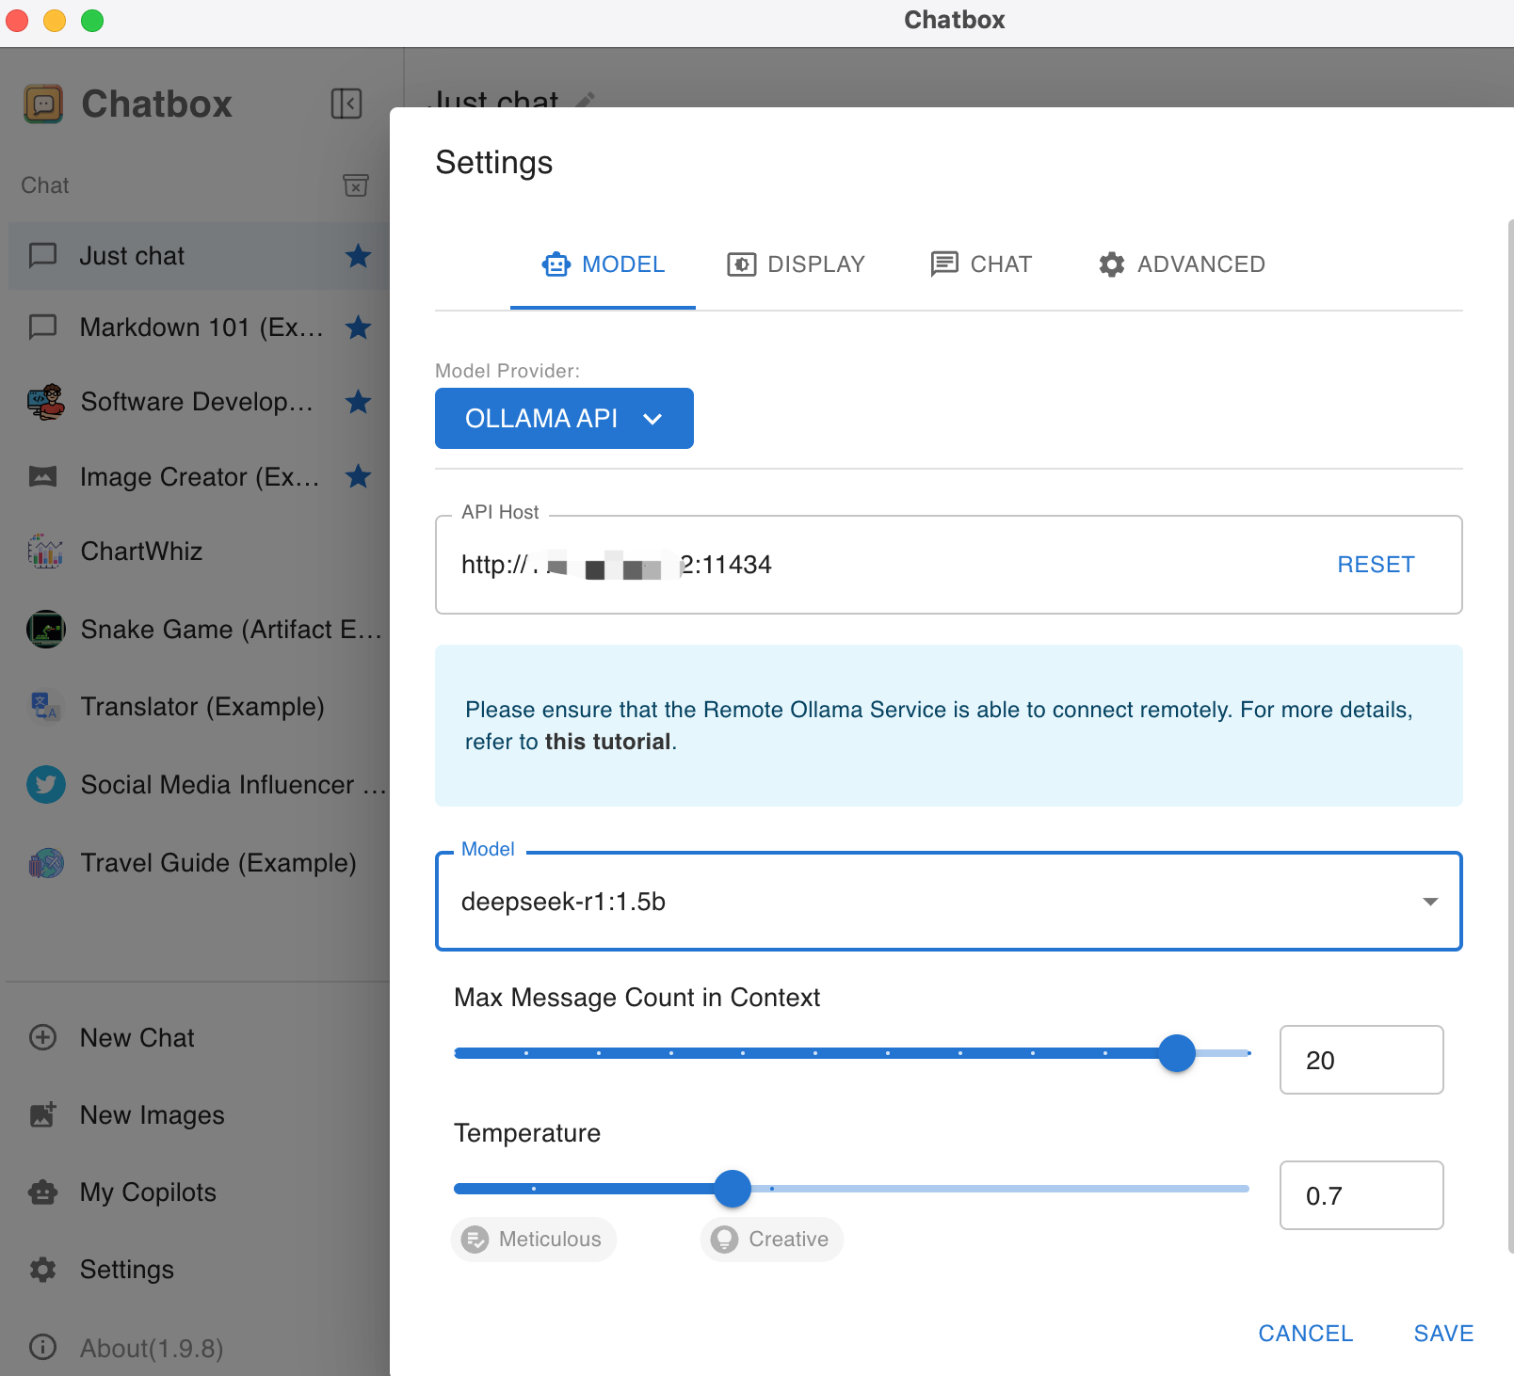Open the Chat settings tab

click(981, 264)
